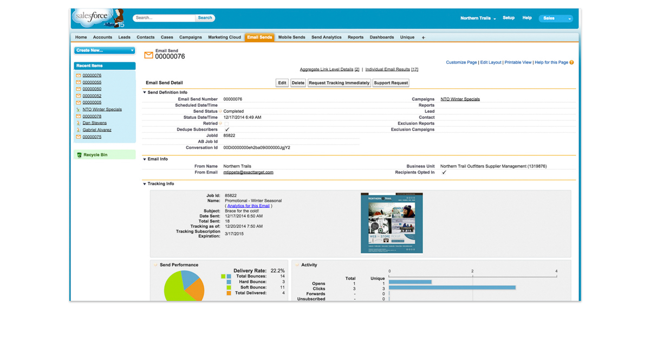Click the Delete button

pos(298,83)
